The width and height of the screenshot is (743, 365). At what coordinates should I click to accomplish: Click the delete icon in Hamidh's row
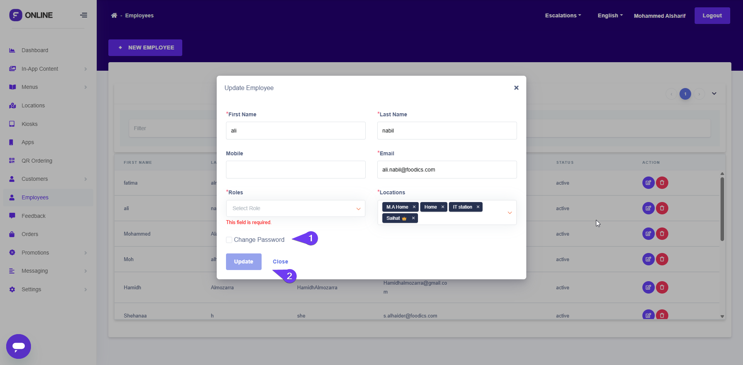point(662,287)
